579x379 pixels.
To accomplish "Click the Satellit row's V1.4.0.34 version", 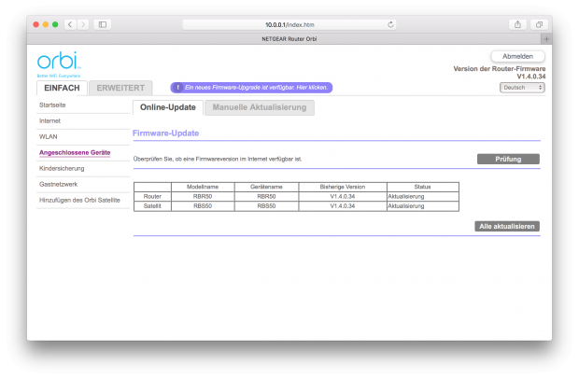I will coord(343,206).
